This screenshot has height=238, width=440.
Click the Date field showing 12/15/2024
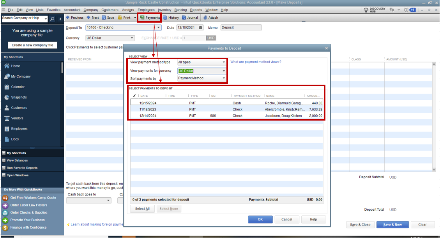186,27
